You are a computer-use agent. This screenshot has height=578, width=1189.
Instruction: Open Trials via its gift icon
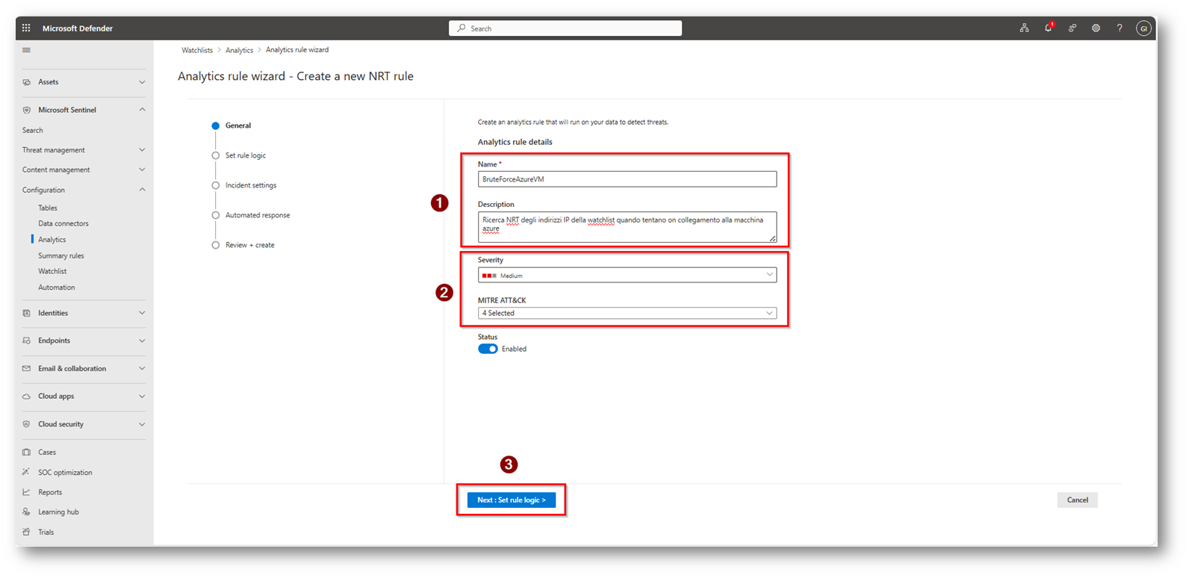point(27,532)
